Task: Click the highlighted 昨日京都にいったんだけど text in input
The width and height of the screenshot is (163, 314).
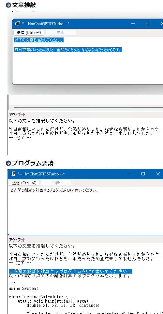Action: click(x=68, y=50)
